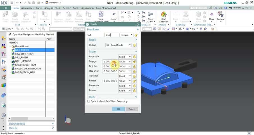Click Point icon in Geometry group

tap(176, 16)
